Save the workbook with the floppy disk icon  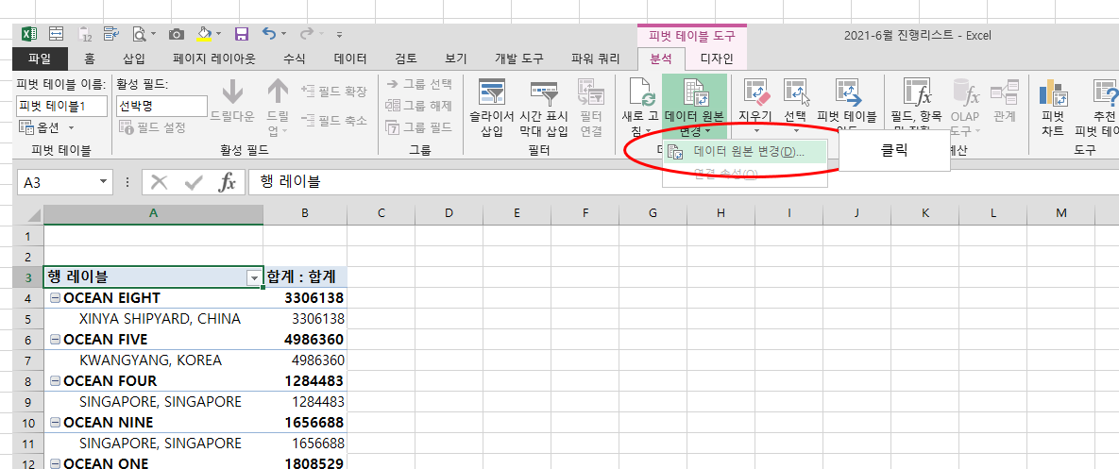(241, 34)
